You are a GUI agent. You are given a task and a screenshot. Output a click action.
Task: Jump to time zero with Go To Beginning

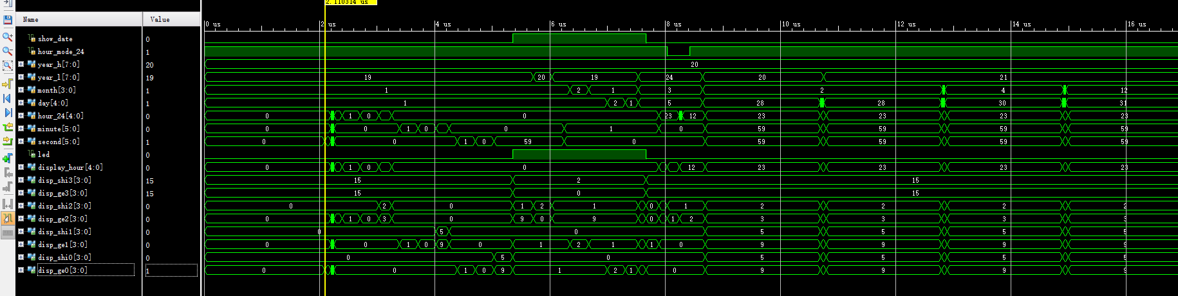(x=8, y=98)
